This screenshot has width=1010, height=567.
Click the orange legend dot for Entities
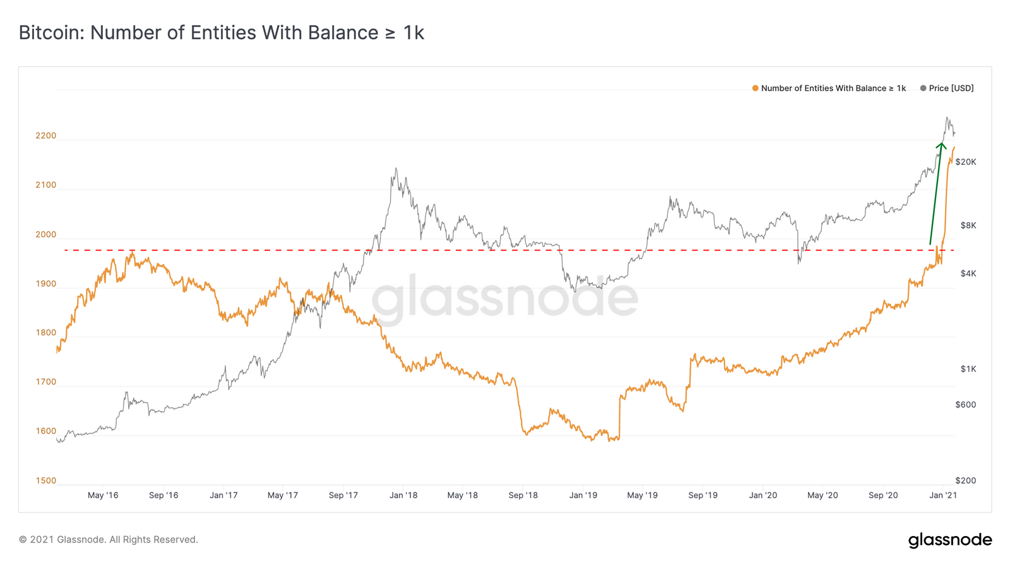(755, 88)
